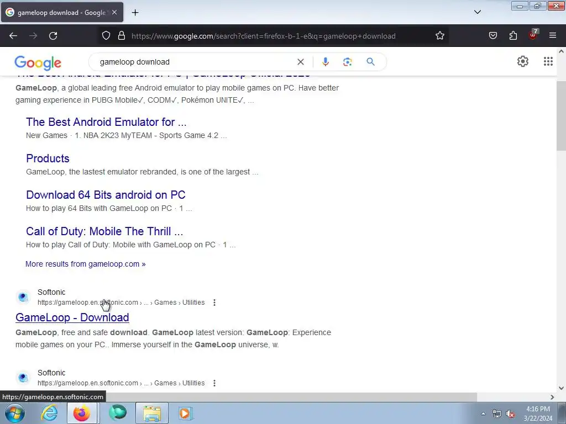Click the Google search input field
Image resolution: width=566 pixels, height=424 pixels.
pos(195,62)
